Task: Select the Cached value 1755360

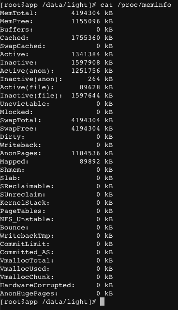Action: click(86, 38)
